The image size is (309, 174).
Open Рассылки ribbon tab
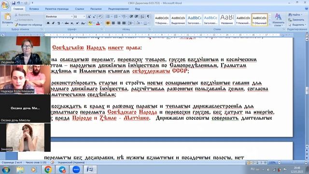click(96, 9)
